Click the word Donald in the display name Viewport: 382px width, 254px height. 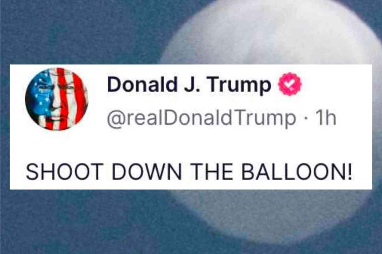pyautogui.click(x=142, y=84)
